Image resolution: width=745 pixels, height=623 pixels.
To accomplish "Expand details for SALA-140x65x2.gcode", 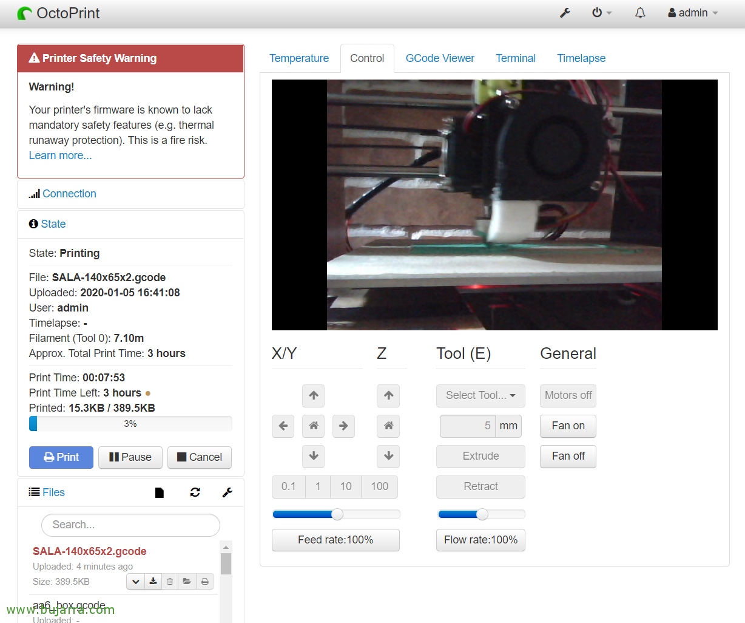I will (x=136, y=582).
